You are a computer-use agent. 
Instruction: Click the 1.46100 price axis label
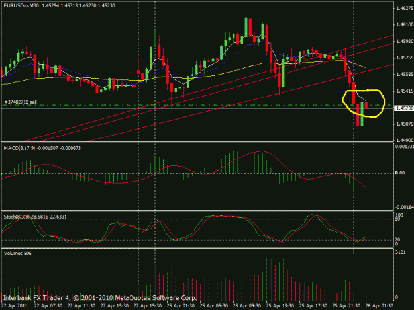click(x=405, y=24)
